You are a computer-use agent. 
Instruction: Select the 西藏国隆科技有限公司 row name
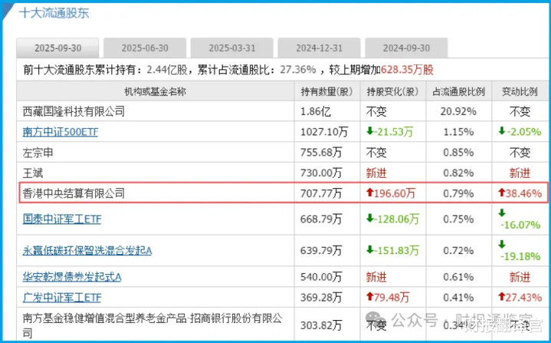tap(74, 111)
